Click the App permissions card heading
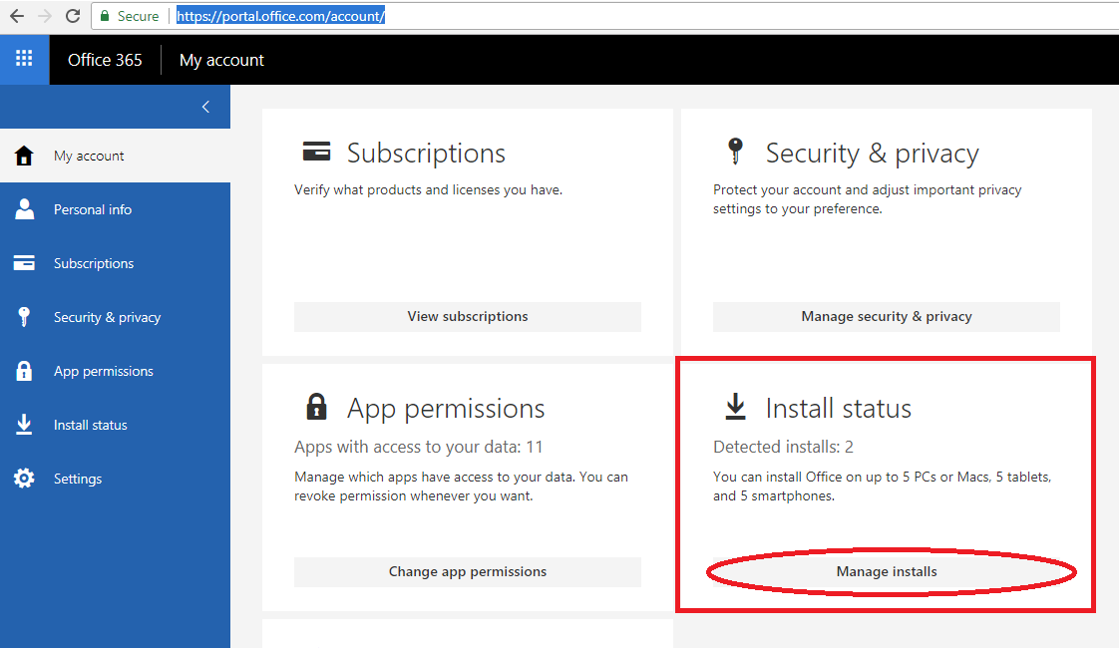Viewport: 1119px width, 648px height. pos(446,409)
